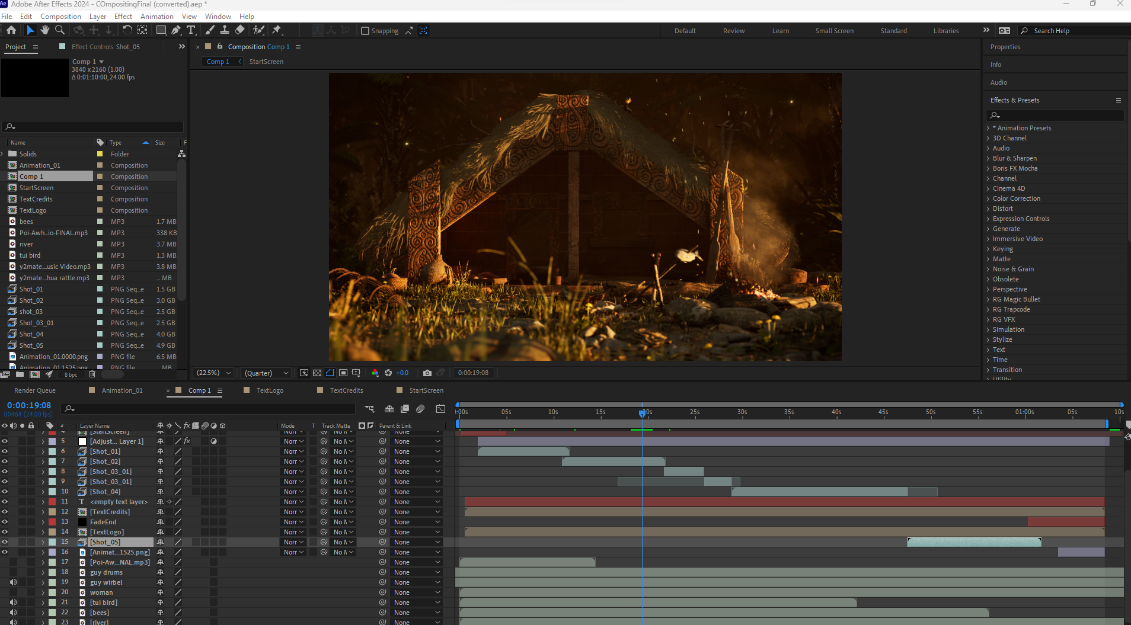
Task: Click Region of Interest icon
Action: pos(343,373)
